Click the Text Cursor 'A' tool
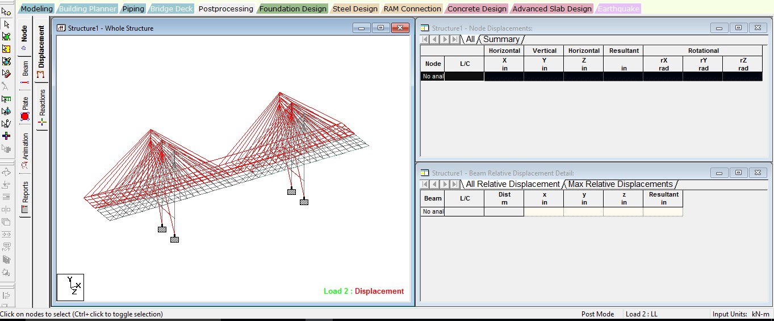Screen dimensions: 774x321 [x=6, y=86]
